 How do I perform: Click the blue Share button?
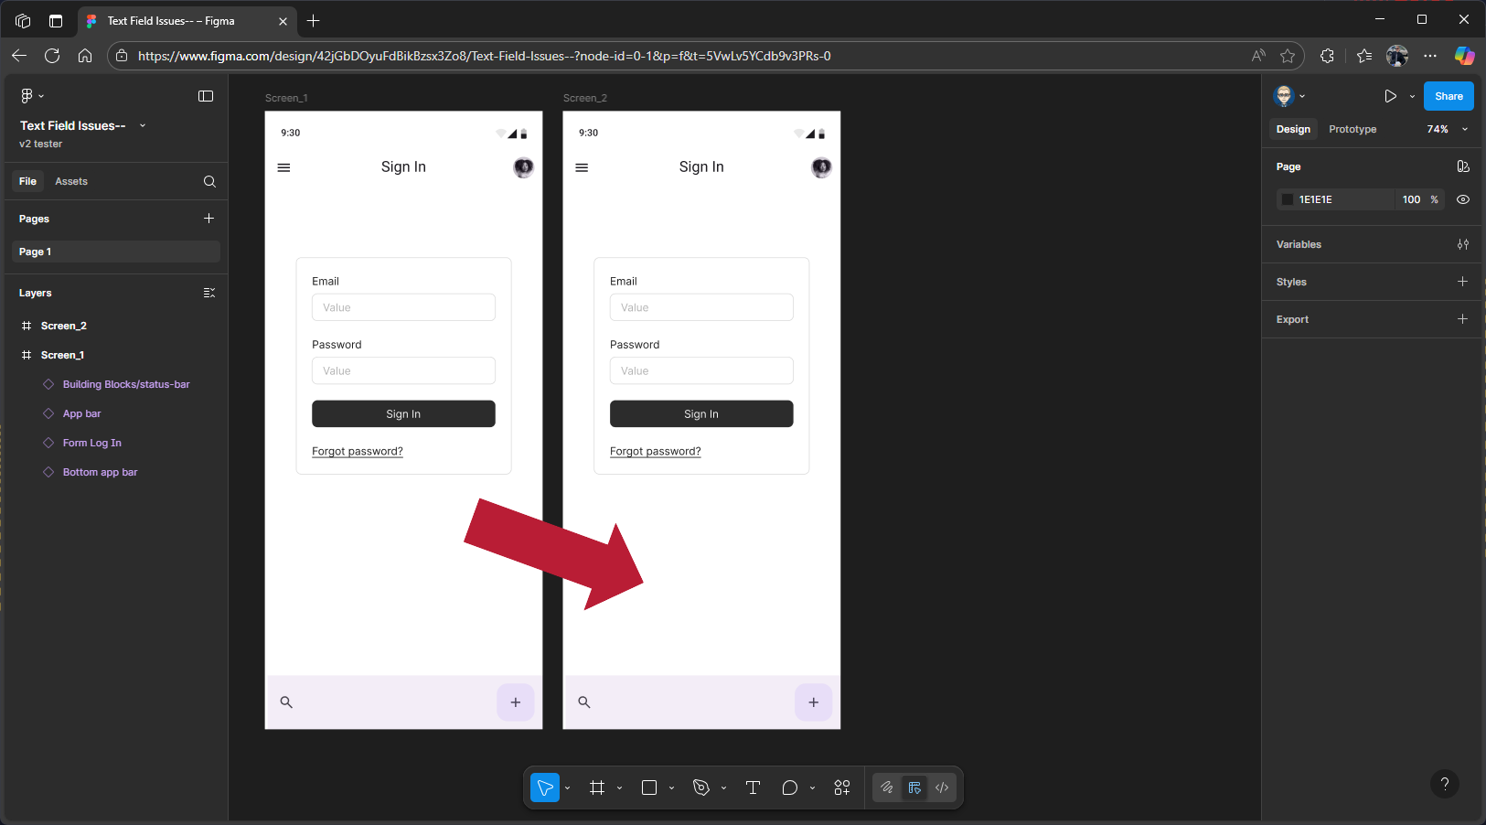1449,96
